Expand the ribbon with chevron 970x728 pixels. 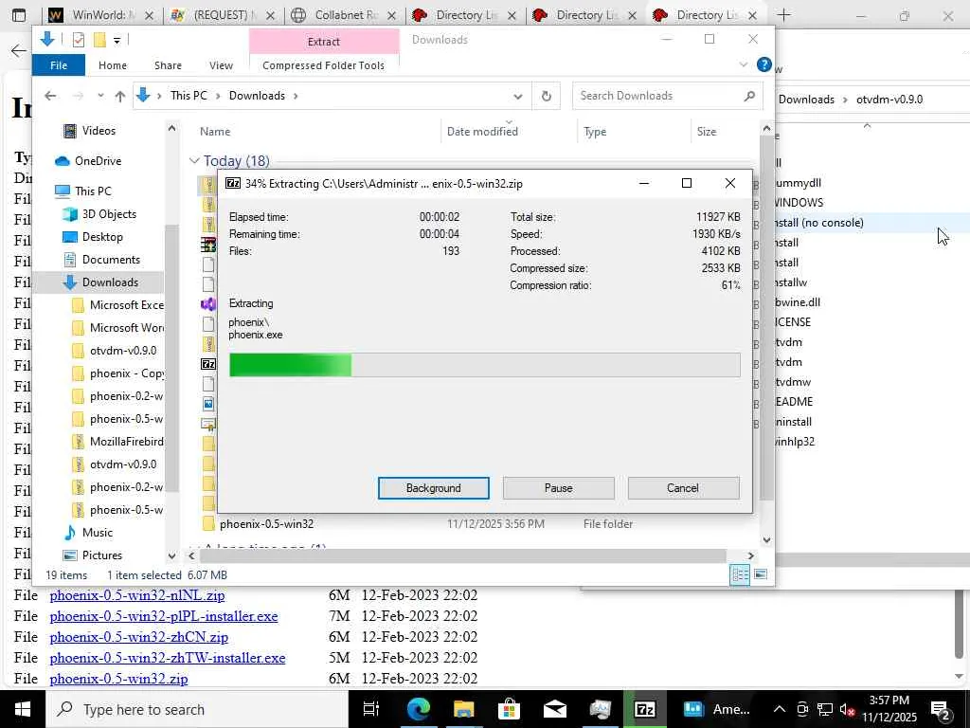[744, 64]
